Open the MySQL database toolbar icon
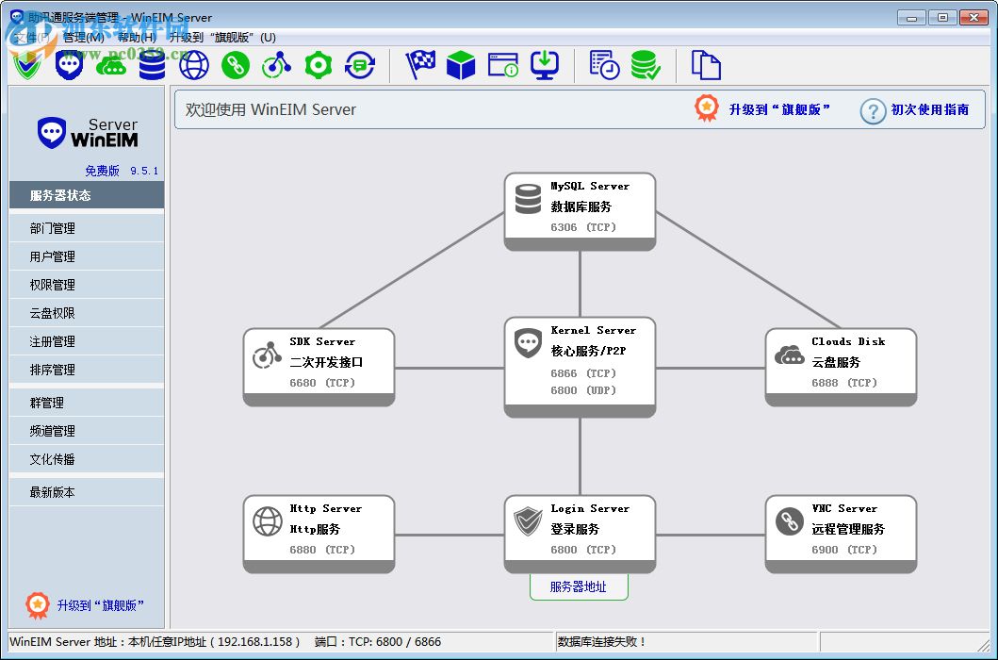Image resolution: width=998 pixels, height=660 pixels. (x=152, y=65)
